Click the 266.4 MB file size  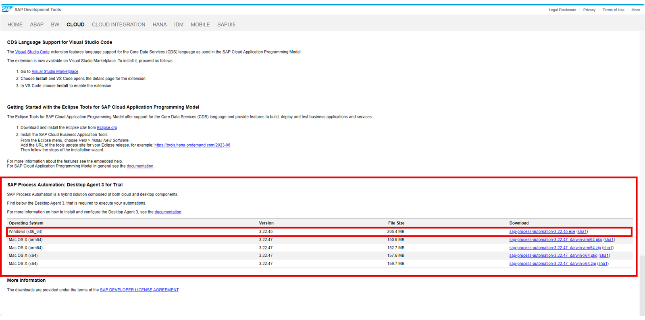tap(396, 232)
